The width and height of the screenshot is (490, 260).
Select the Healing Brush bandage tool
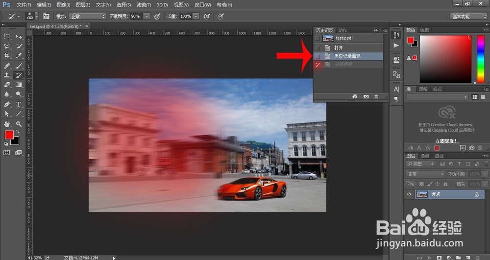pos(7,66)
